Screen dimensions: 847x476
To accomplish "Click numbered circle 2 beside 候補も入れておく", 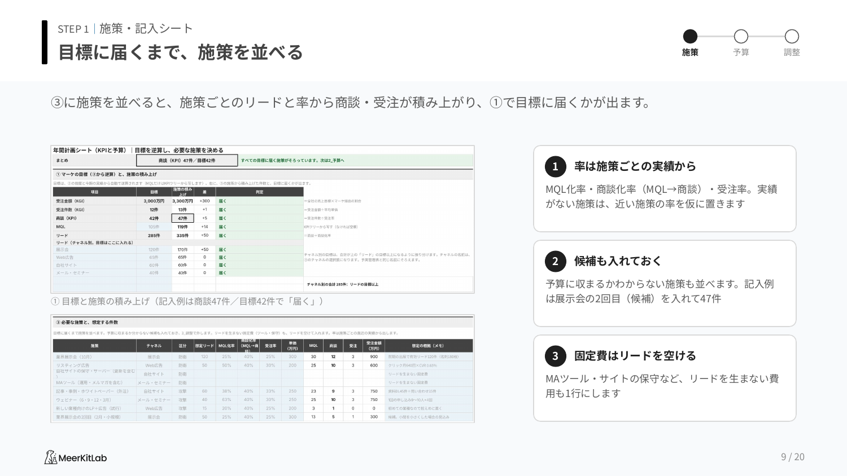I will click(x=555, y=261).
